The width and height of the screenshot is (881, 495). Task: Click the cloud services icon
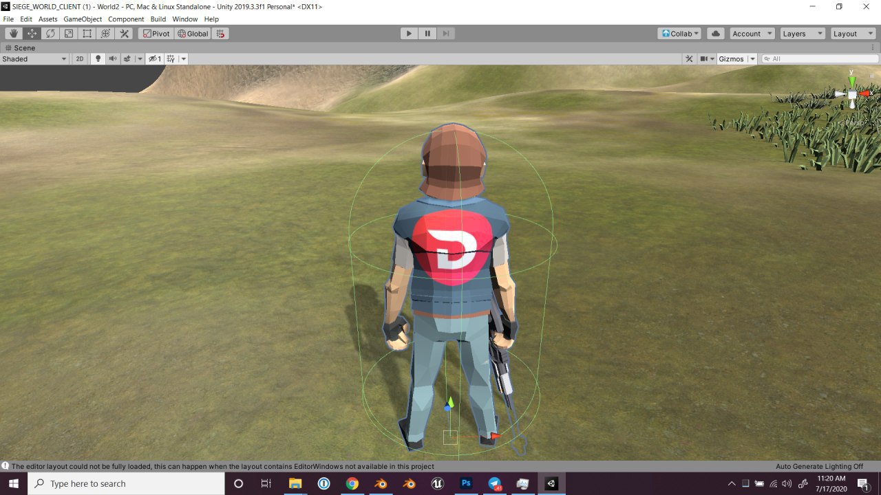tap(715, 34)
